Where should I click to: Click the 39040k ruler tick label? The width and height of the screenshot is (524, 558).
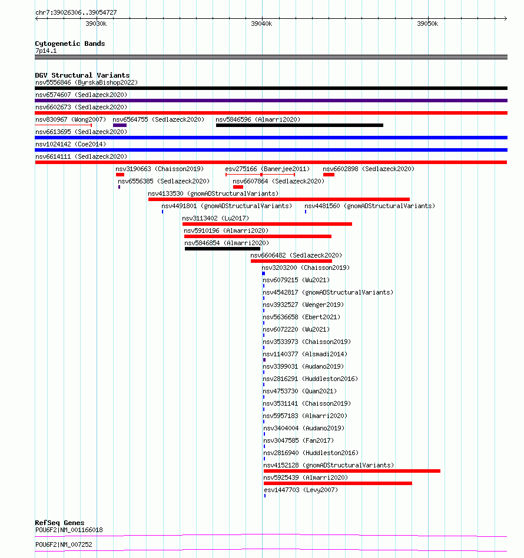(x=261, y=24)
